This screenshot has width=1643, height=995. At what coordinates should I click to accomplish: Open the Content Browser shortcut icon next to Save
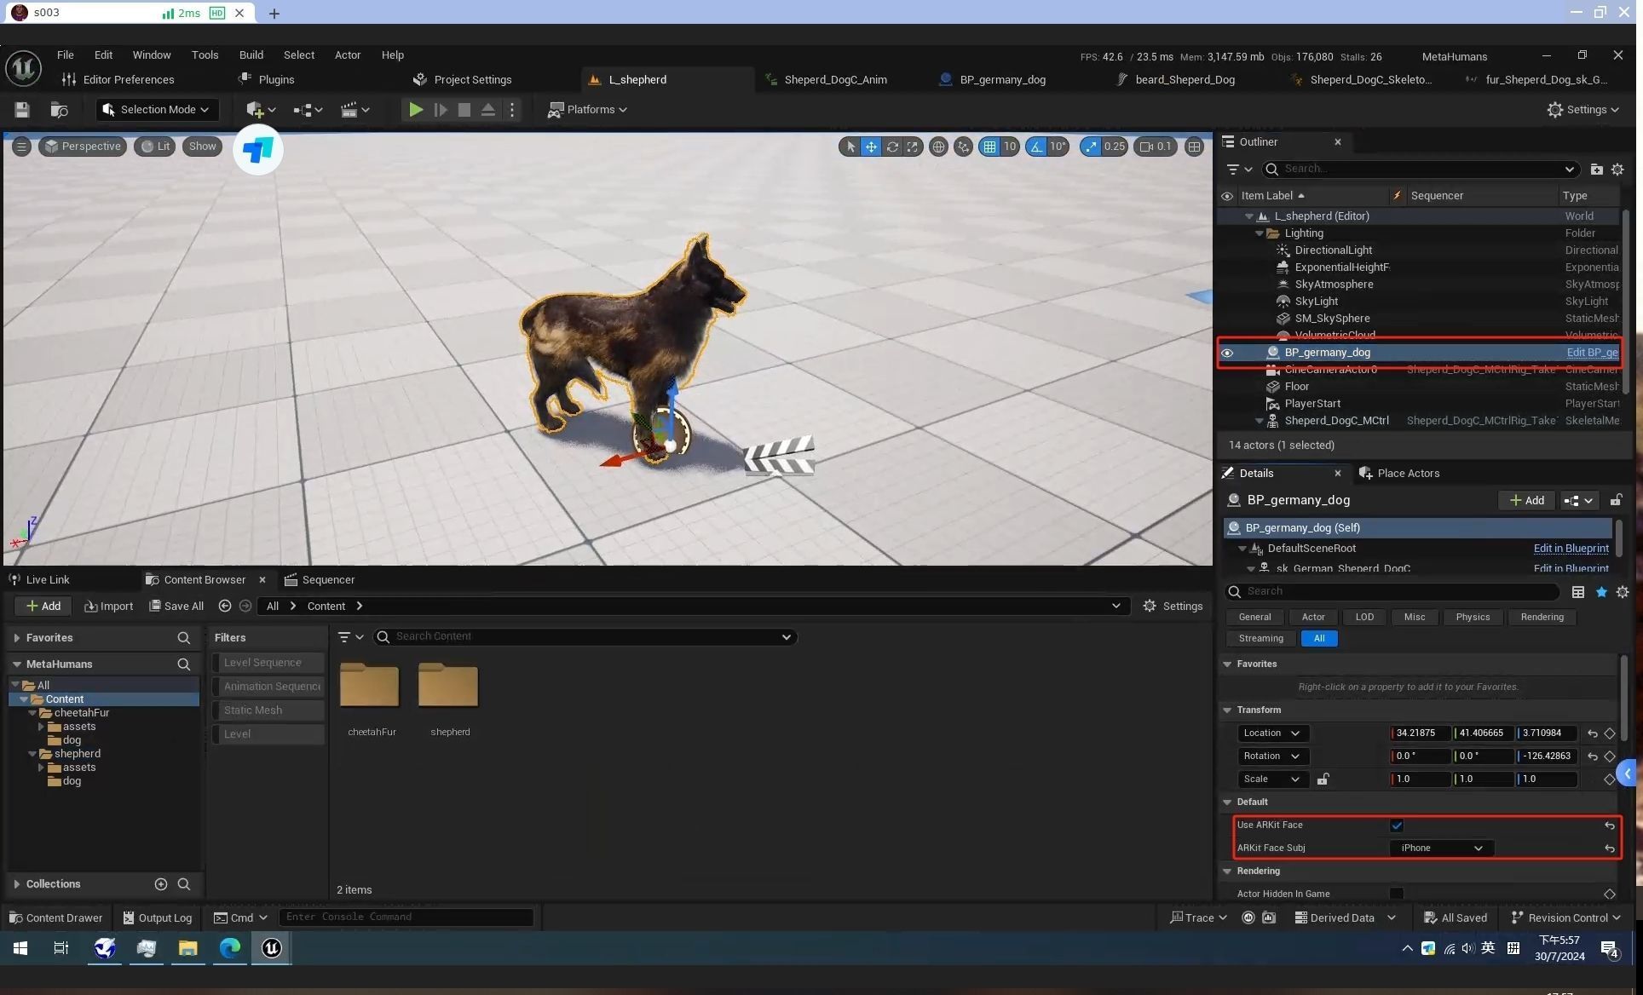coord(59,110)
